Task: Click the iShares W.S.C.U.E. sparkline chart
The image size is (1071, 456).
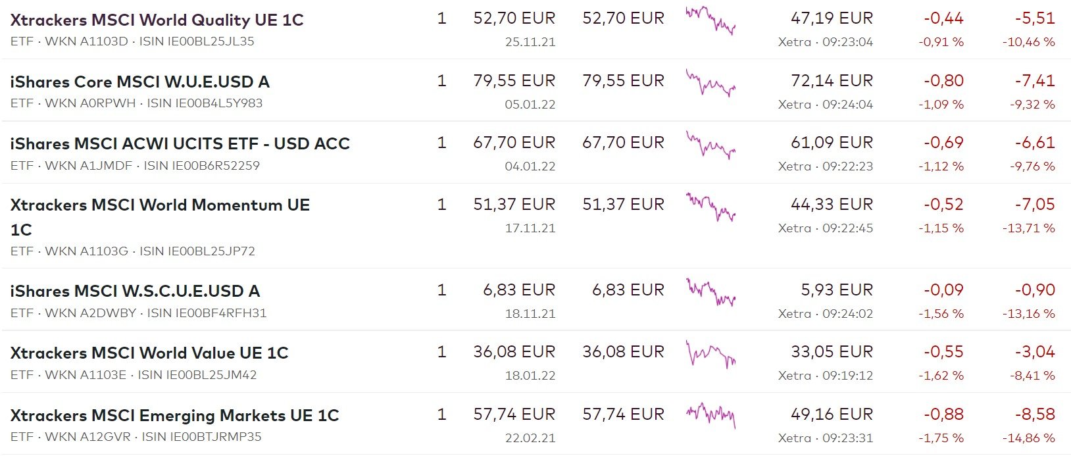Action: [710, 292]
